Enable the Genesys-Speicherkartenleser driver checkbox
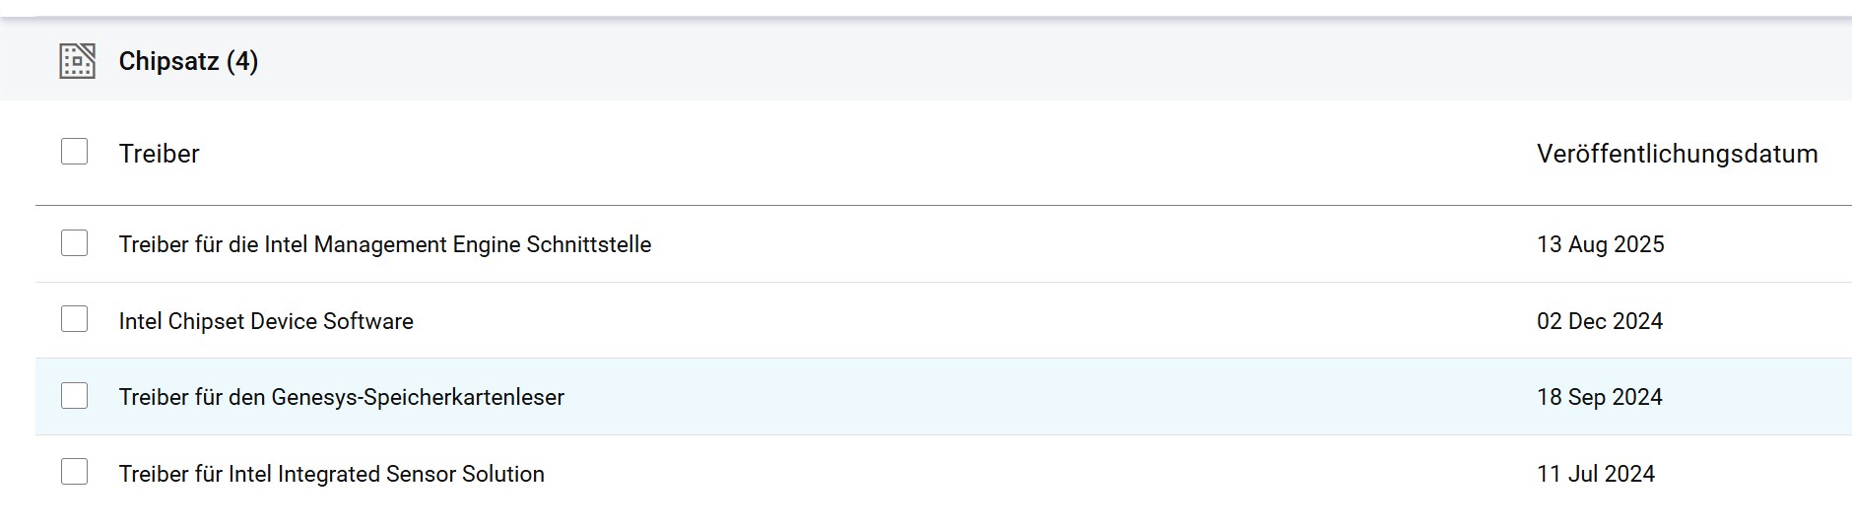 point(74,396)
